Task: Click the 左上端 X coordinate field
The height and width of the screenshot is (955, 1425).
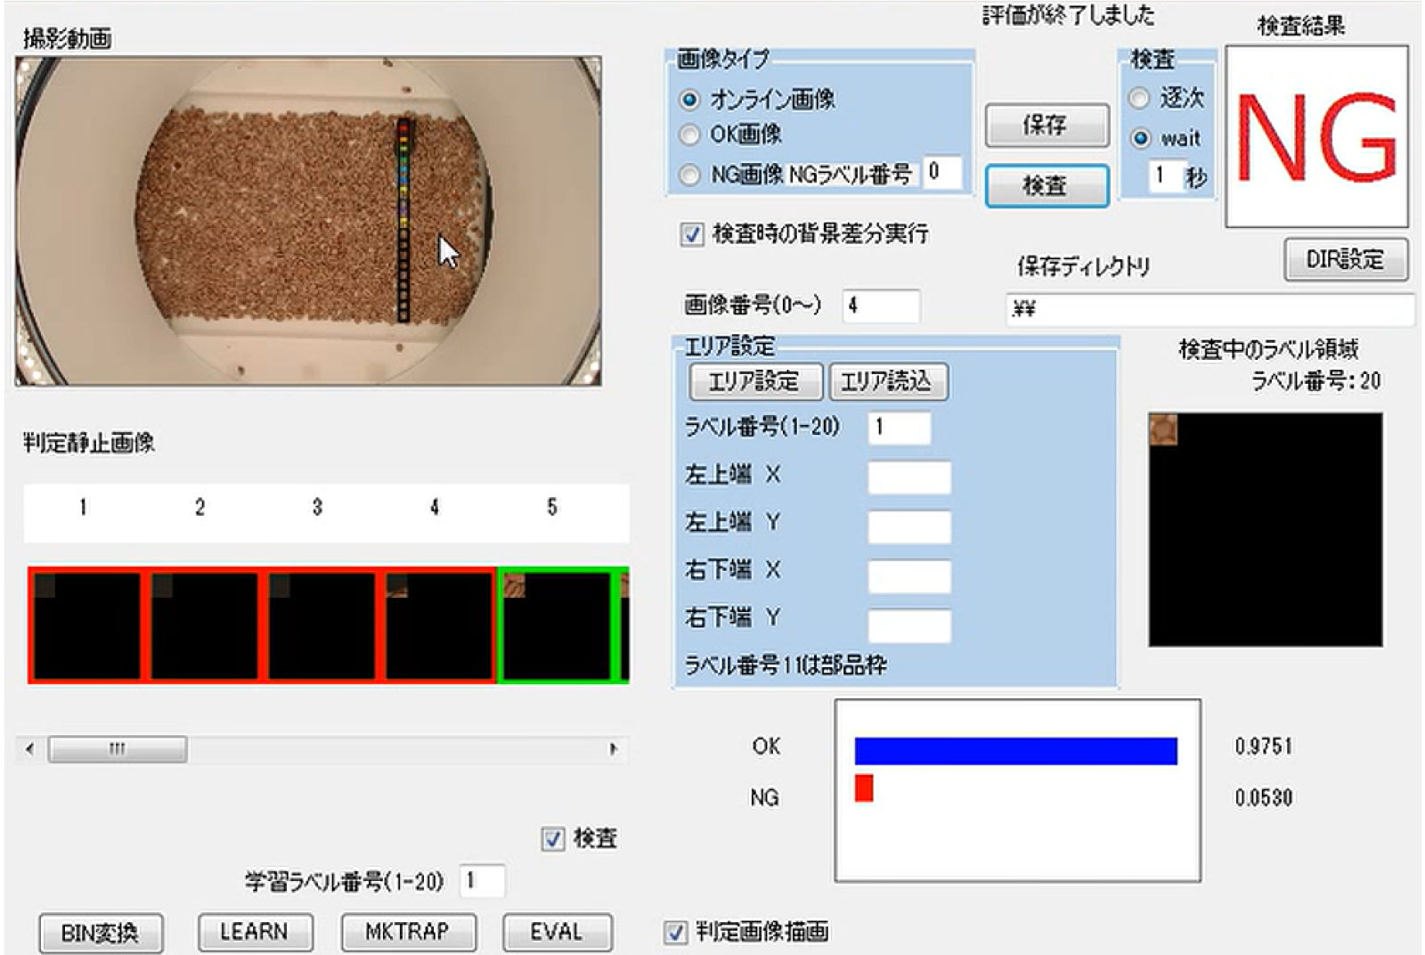Action: tap(908, 477)
